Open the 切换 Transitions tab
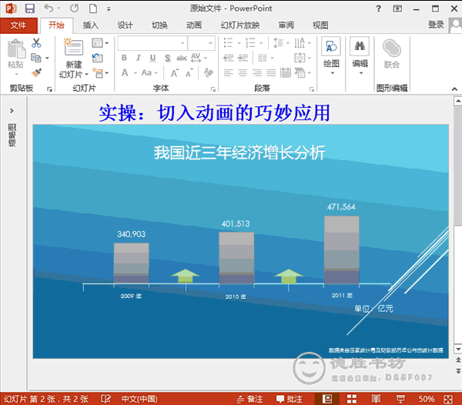The width and height of the screenshot is (462, 405). pyautogui.click(x=159, y=25)
